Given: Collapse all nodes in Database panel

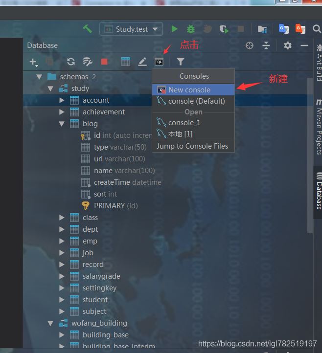Looking at the screenshot, I should [266, 45].
